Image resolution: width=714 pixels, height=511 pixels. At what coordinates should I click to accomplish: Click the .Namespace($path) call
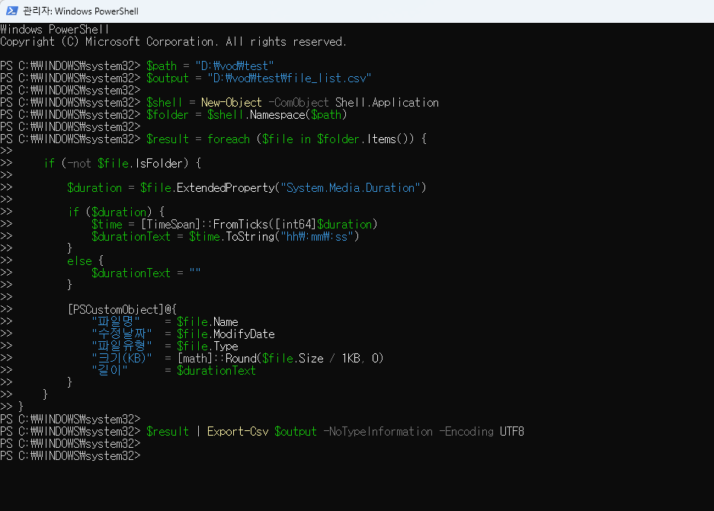click(297, 115)
